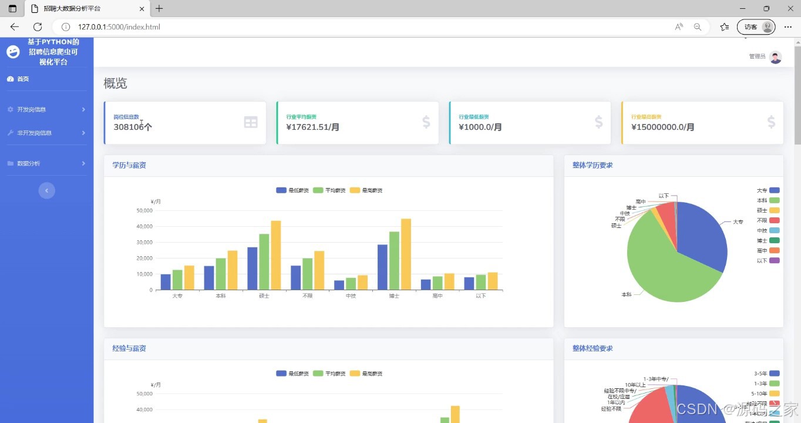Image resolution: width=801 pixels, height=423 pixels.
Task: Toggle 以下 legend in 整体学历要求 pie
Action: (x=768, y=260)
